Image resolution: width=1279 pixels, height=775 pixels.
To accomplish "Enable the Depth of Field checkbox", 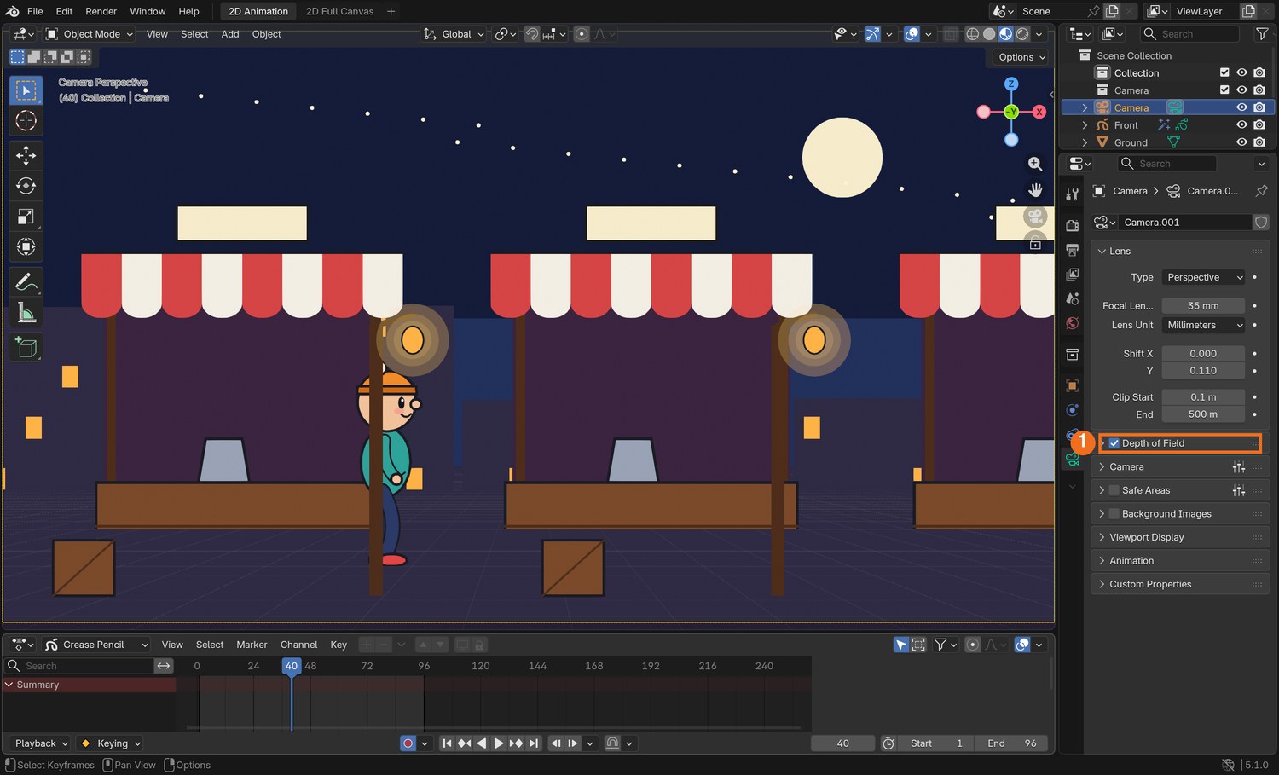I will 1114,443.
